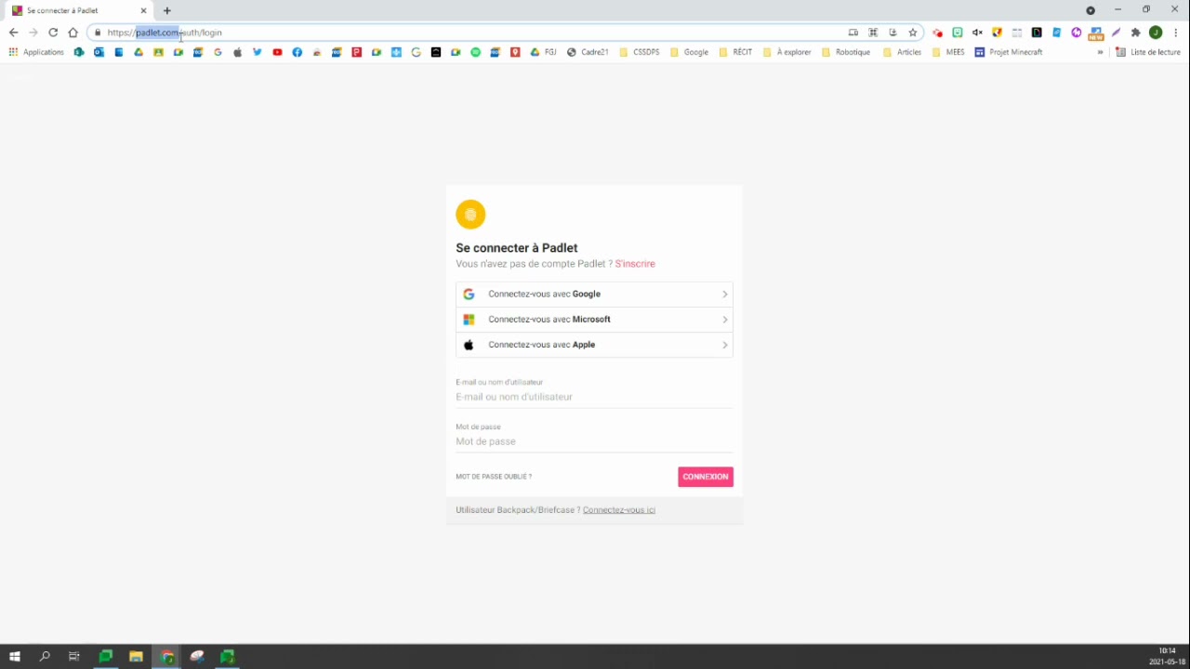Open the Outlook bookmark icon

coord(99,52)
